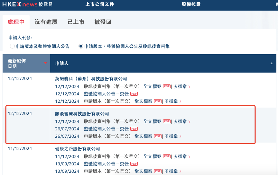This screenshot has height=175, width=278.
Task: Click the HKEXnews 披露易 logo
Action: tap(27, 4)
